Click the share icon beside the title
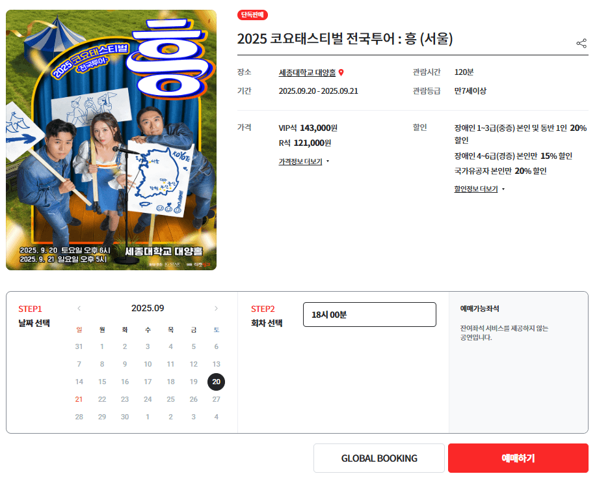The image size is (597, 491). [581, 43]
